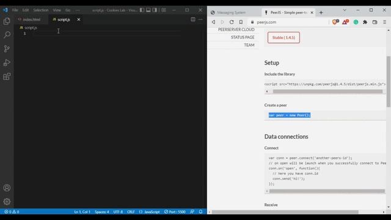Viewport: 391px width, 220px height.
Task: Split the editor to the right
Action: [x=193, y=20]
